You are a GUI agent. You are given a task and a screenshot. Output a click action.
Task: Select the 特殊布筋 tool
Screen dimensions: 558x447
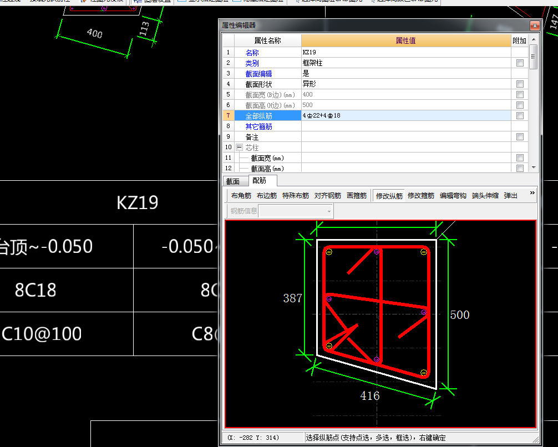[296, 195]
